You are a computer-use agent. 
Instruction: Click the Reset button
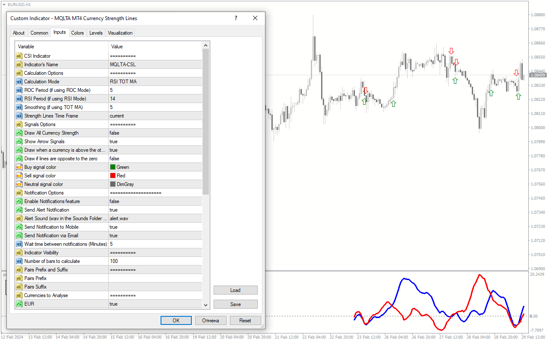point(245,320)
